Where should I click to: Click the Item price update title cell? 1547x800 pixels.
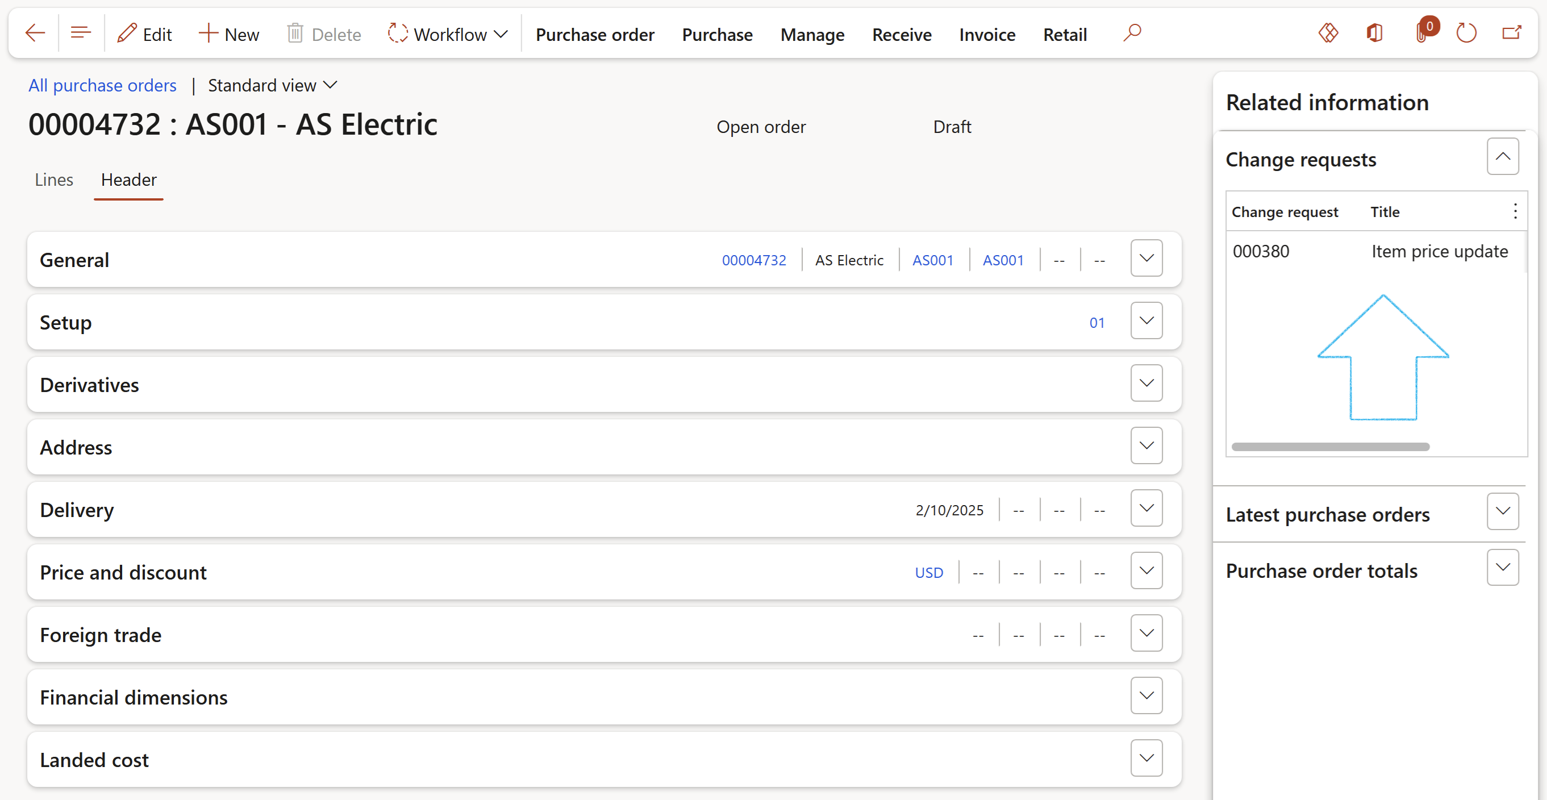click(x=1440, y=251)
